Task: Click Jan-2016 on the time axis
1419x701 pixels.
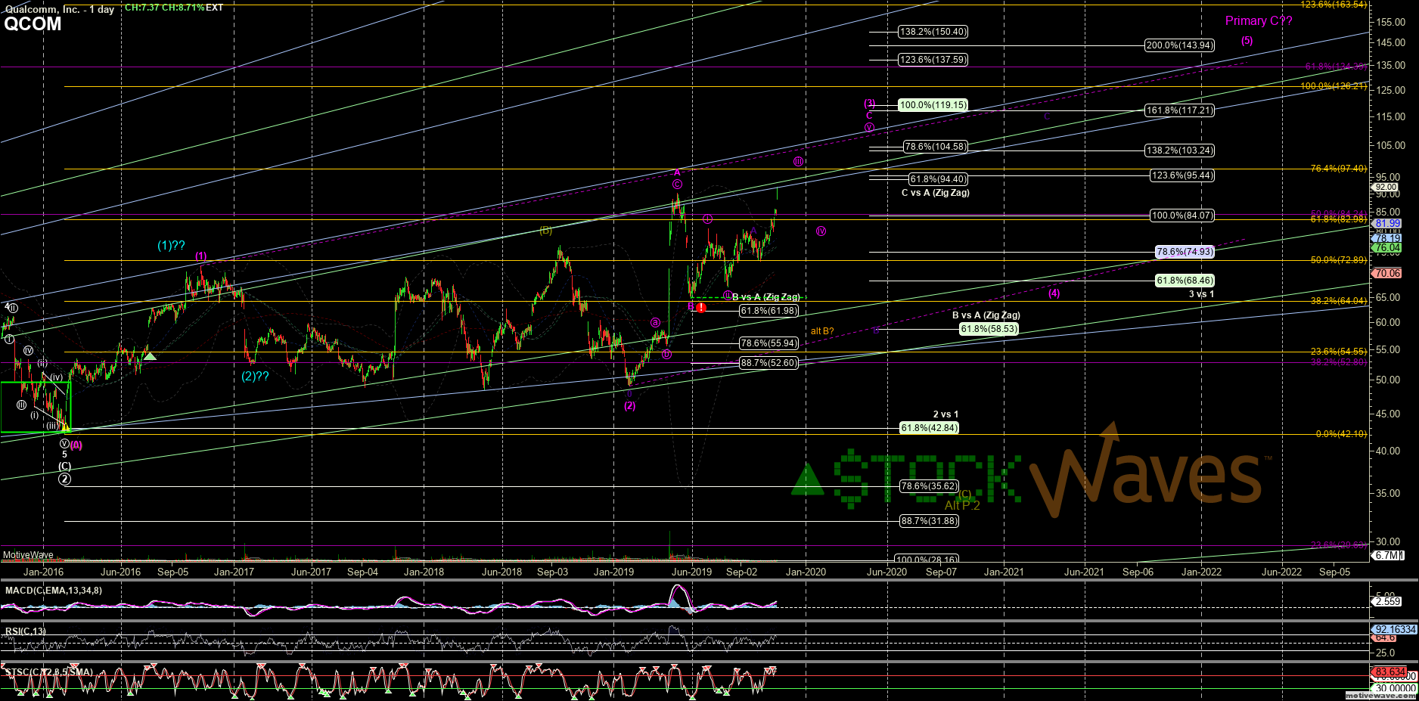Action: [x=43, y=572]
